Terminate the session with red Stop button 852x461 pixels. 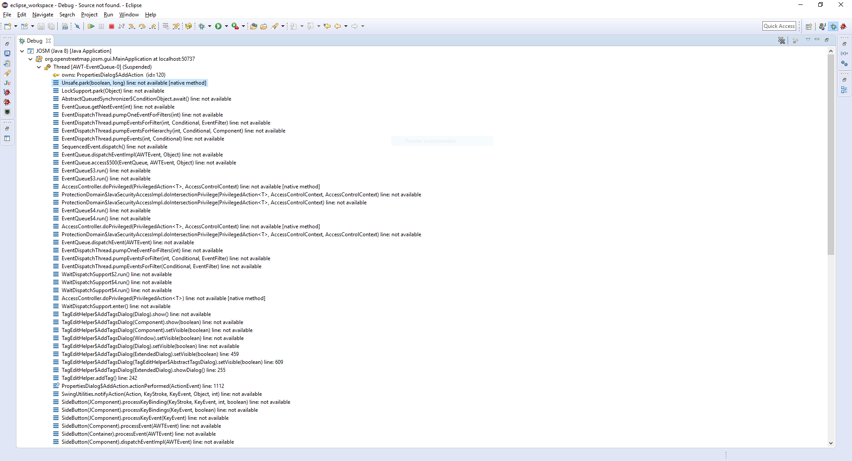pyautogui.click(x=112, y=27)
